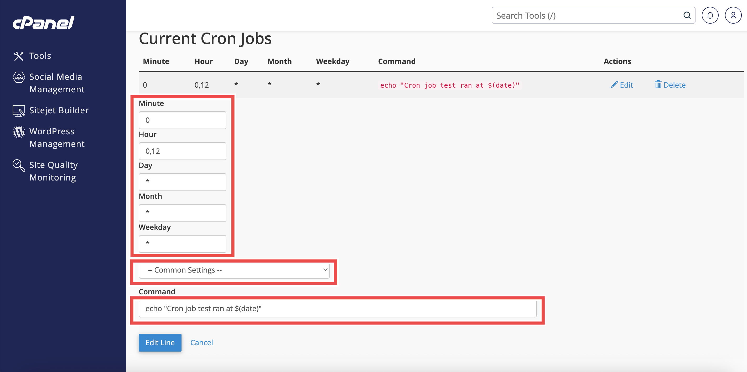Click the WordPress logo icon

click(19, 132)
